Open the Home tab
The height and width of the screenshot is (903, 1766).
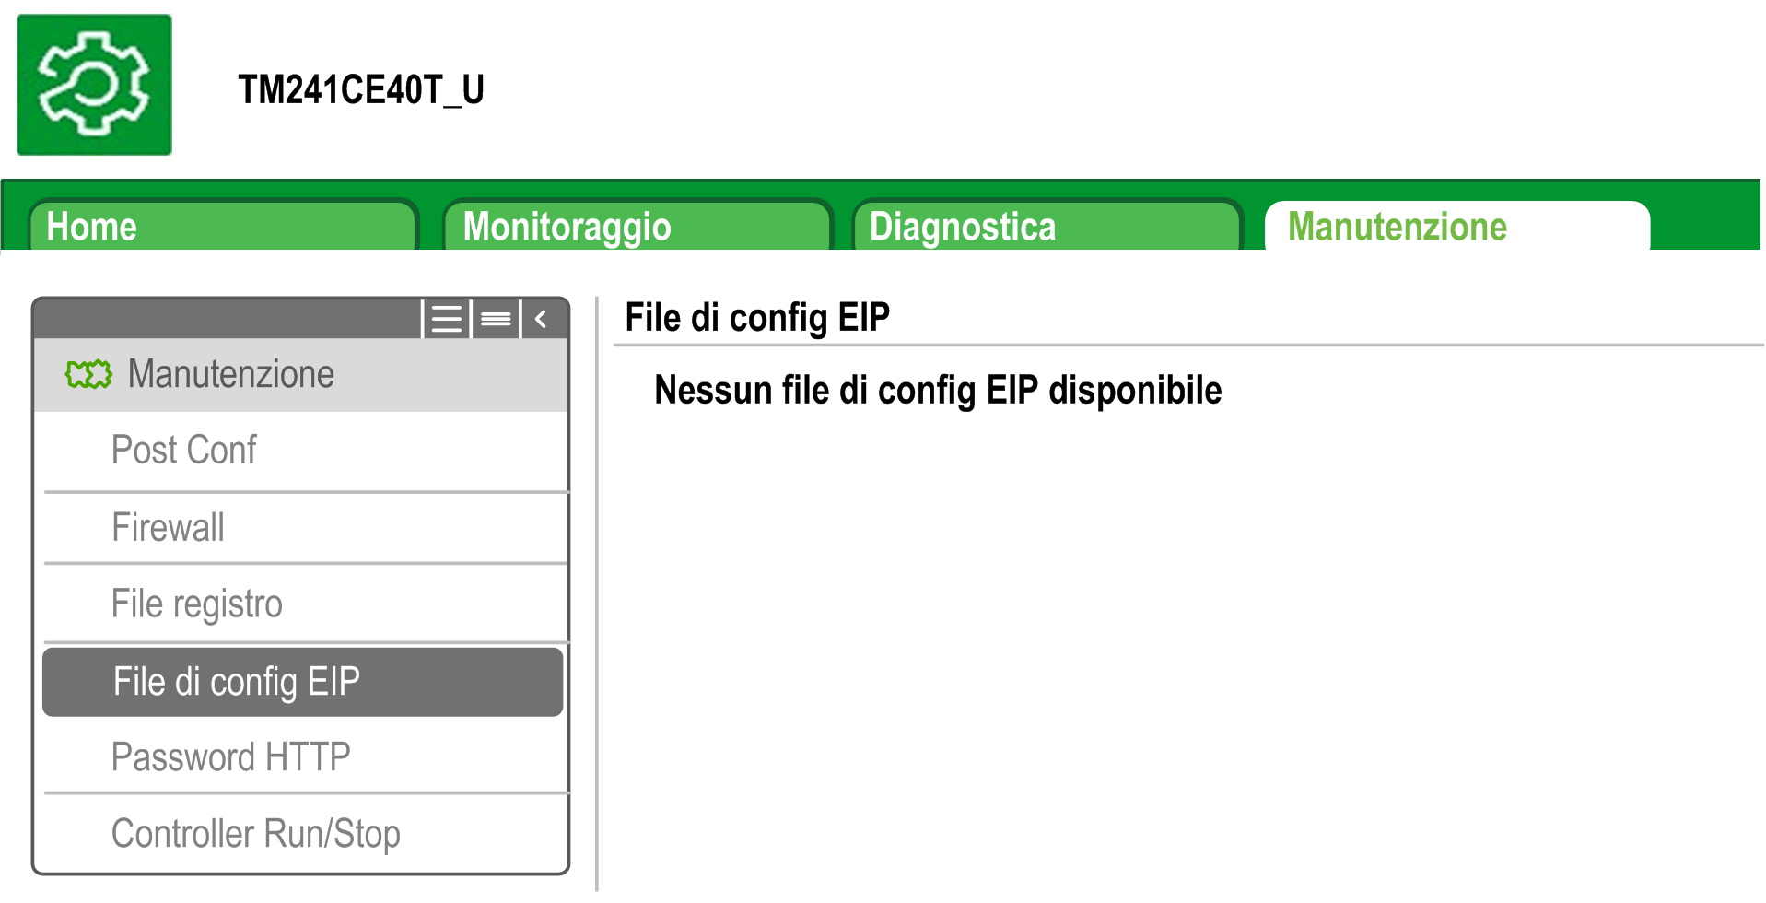click(x=221, y=227)
